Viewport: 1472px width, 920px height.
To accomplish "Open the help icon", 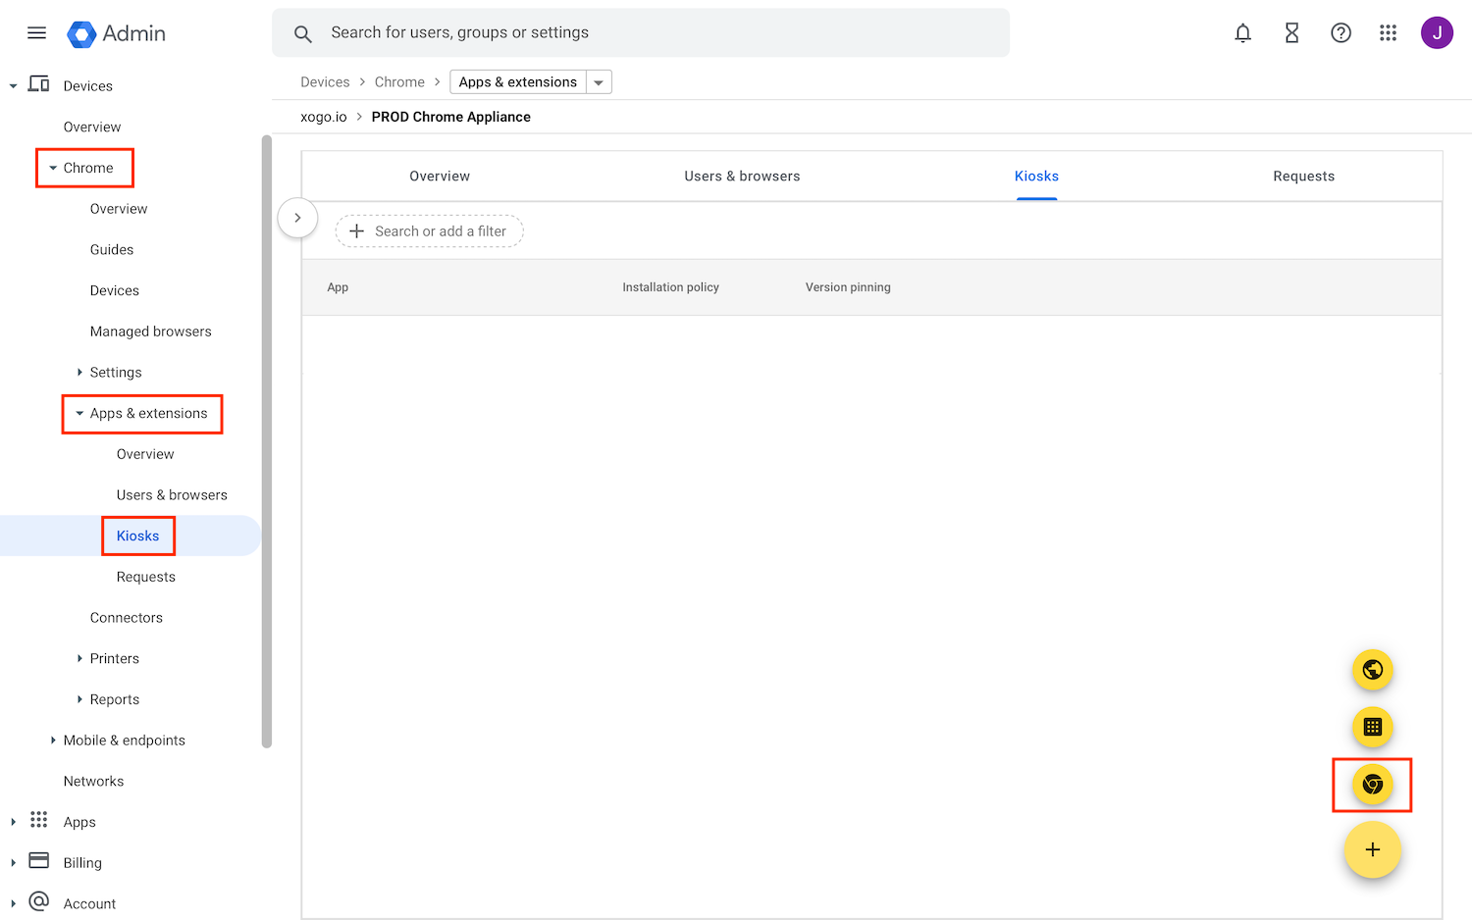I will click(x=1341, y=32).
